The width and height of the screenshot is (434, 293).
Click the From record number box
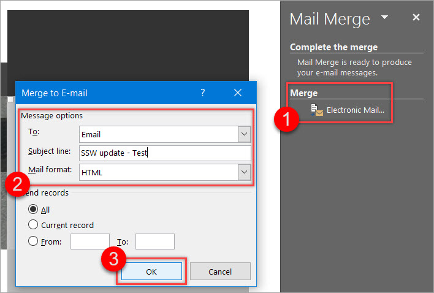89,242
